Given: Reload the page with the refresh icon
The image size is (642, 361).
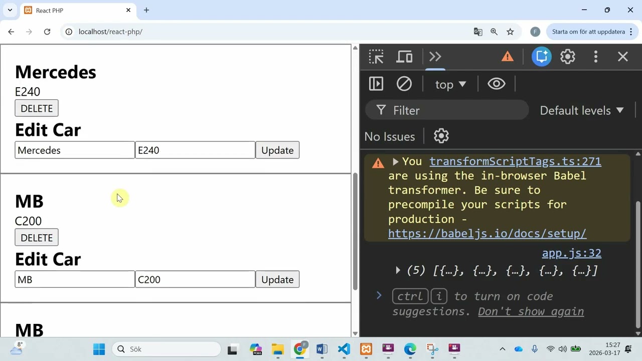Looking at the screenshot, I should click(47, 32).
